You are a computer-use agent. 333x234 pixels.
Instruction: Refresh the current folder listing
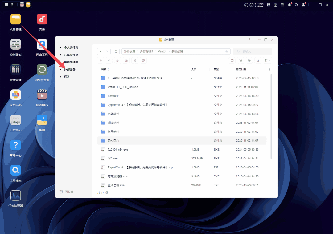116,51
